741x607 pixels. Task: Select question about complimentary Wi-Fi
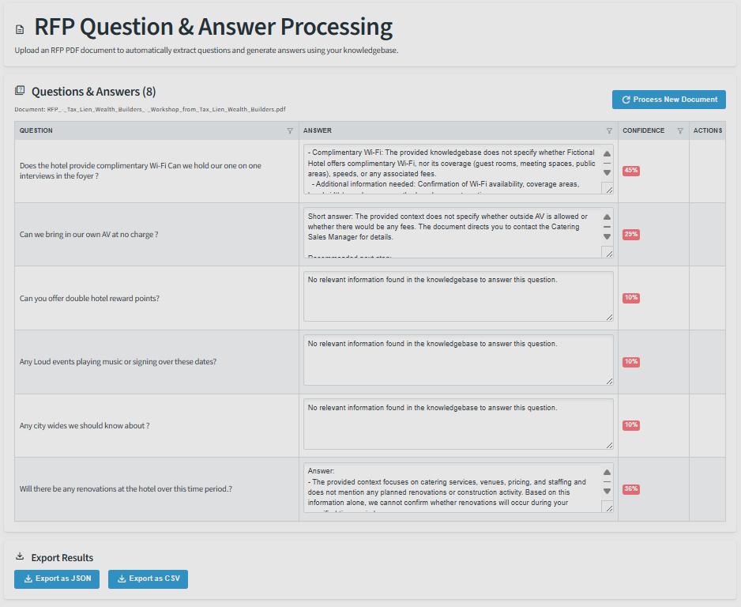(141, 171)
